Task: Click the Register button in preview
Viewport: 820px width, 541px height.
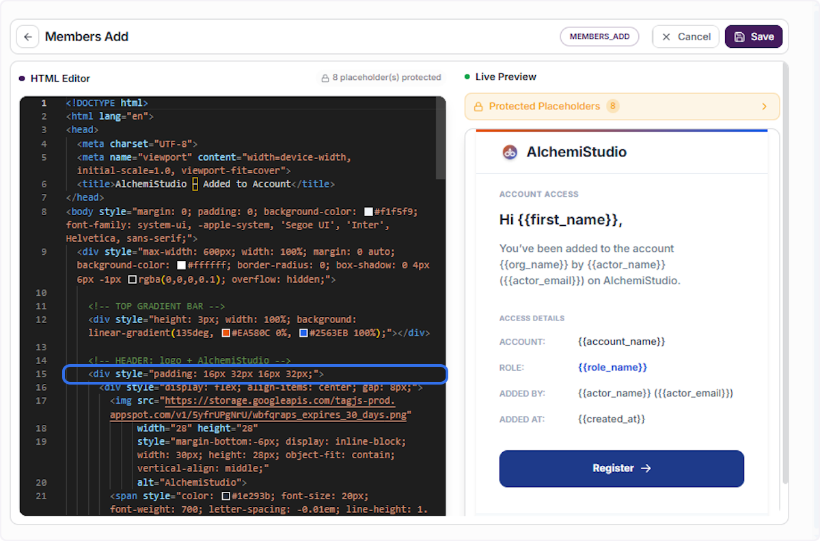Action: coord(621,469)
